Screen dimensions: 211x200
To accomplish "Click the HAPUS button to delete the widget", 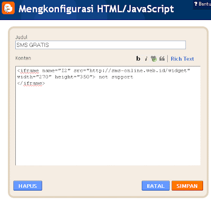I will 27,186.
